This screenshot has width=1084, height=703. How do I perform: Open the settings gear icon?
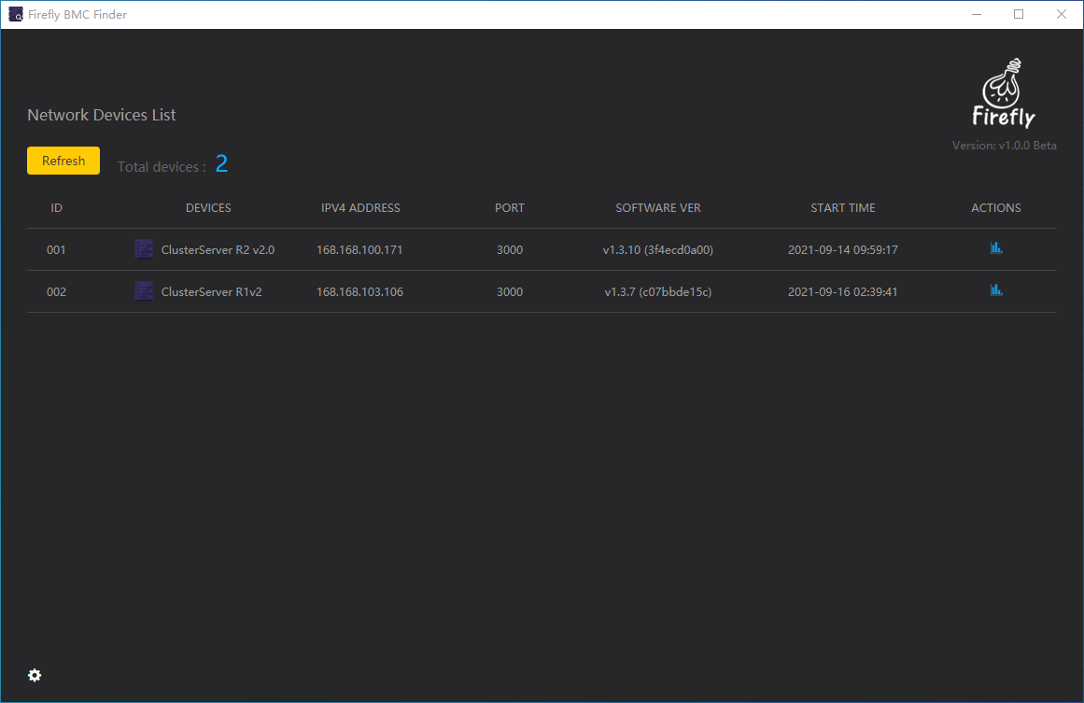pyautogui.click(x=35, y=675)
